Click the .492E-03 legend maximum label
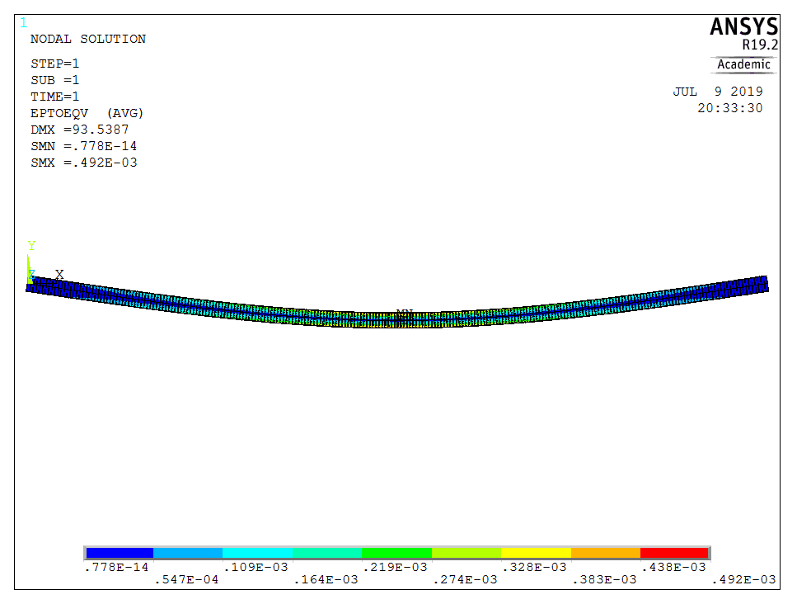This screenshot has height=604, width=797. pyautogui.click(x=743, y=579)
